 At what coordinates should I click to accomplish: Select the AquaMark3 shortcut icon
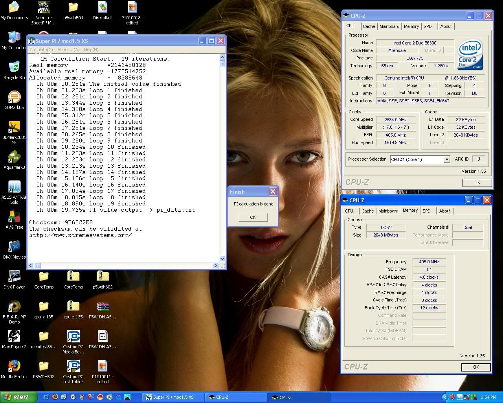coord(14,160)
